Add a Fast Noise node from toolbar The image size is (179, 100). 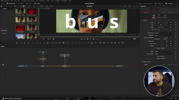(21, 43)
